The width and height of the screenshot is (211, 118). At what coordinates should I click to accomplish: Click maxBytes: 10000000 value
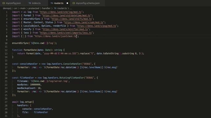point(35,85)
